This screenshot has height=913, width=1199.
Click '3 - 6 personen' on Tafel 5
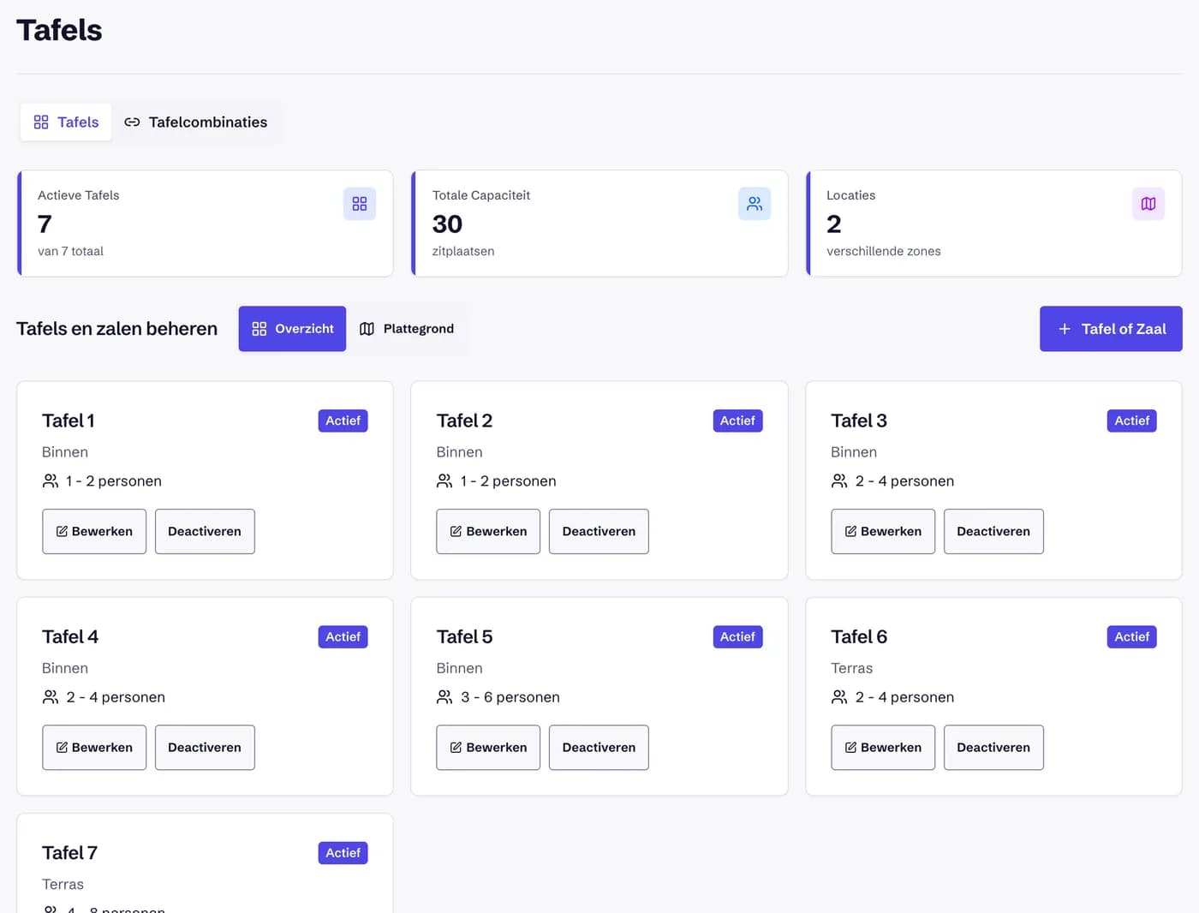tap(510, 697)
